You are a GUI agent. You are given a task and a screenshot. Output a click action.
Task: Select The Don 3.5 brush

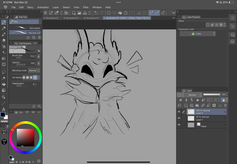tap(25, 33)
